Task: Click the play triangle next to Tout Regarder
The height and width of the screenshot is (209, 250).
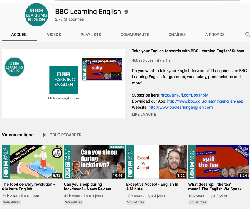Action: (44, 135)
